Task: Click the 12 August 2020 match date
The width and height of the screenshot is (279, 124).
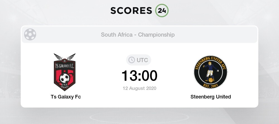Action: [x=139, y=88]
